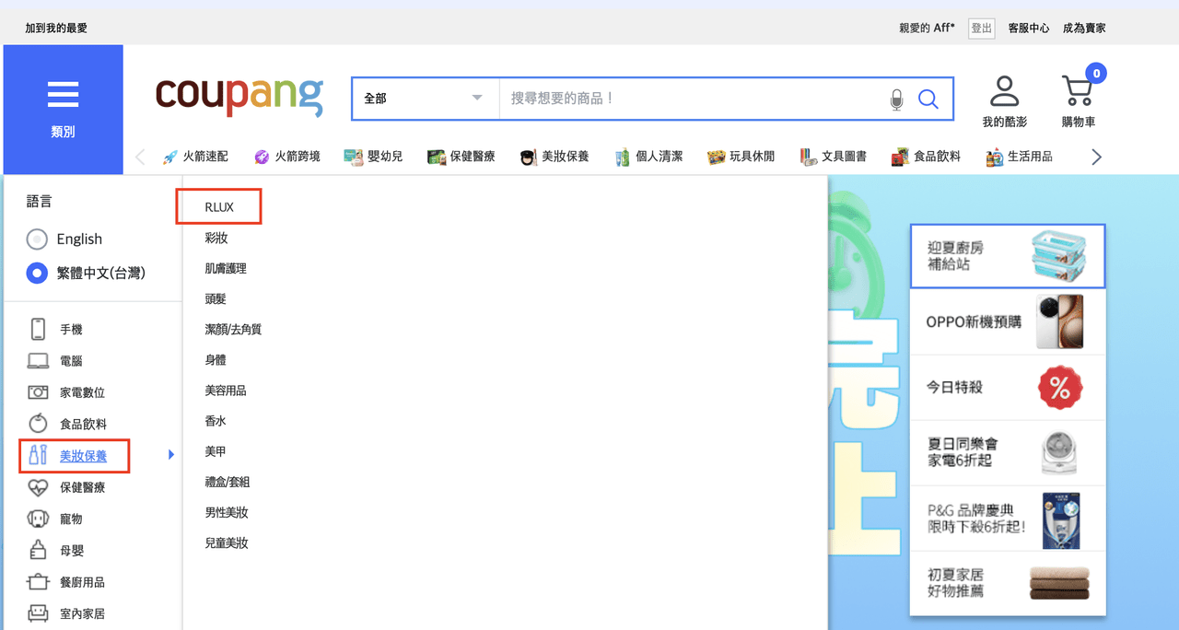Click the 保健醫療 toolbar icon
1179x630 pixels.
(437, 157)
